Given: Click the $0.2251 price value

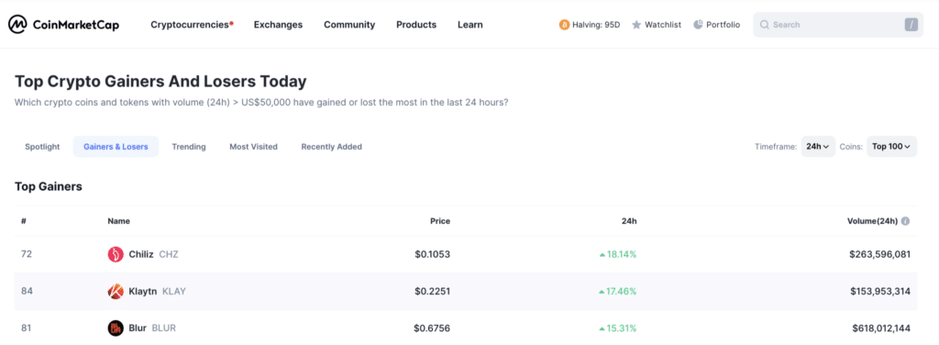Looking at the screenshot, I should point(432,292).
